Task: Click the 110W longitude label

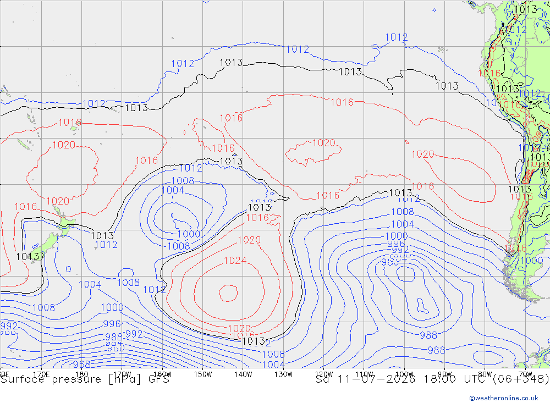Action: pos(364,374)
